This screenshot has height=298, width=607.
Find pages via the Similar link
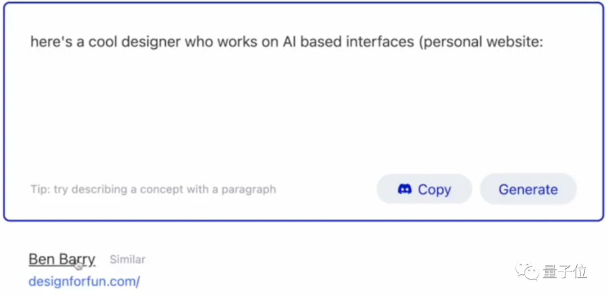[x=128, y=259]
